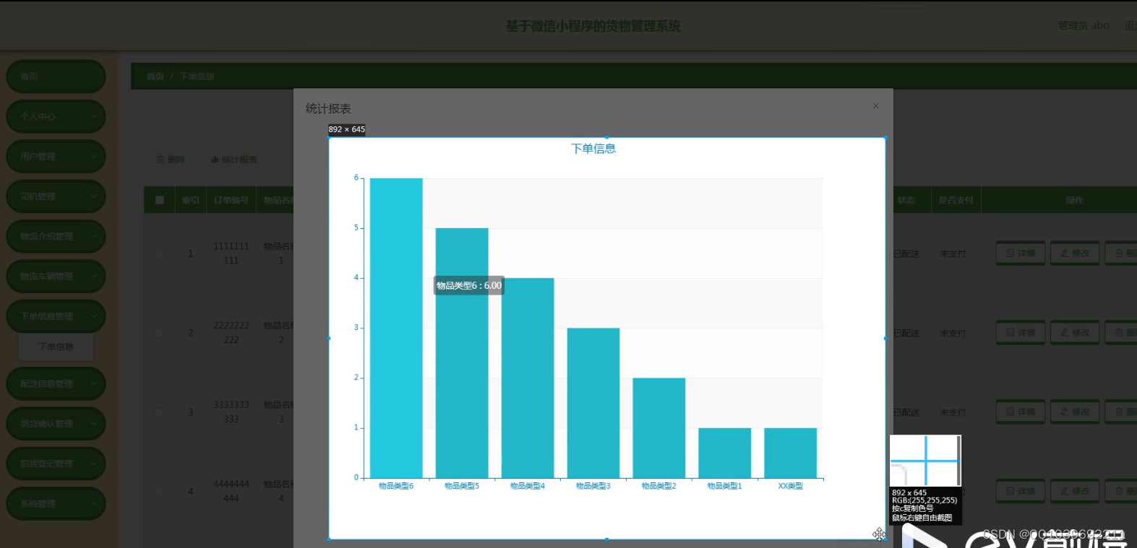Viewport: 1137px width, 548px height.
Task: Collapse the 下单信息管理 sidebar menu
Action: click(56, 316)
